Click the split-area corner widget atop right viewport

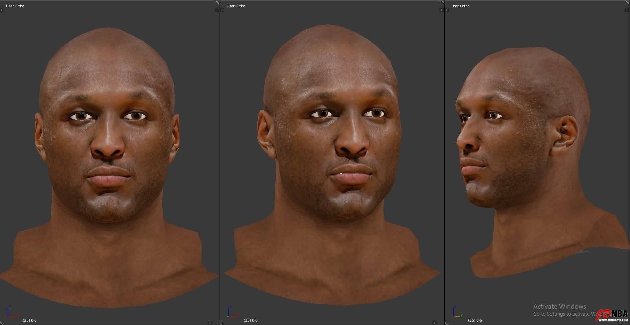[x=628, y=2]
